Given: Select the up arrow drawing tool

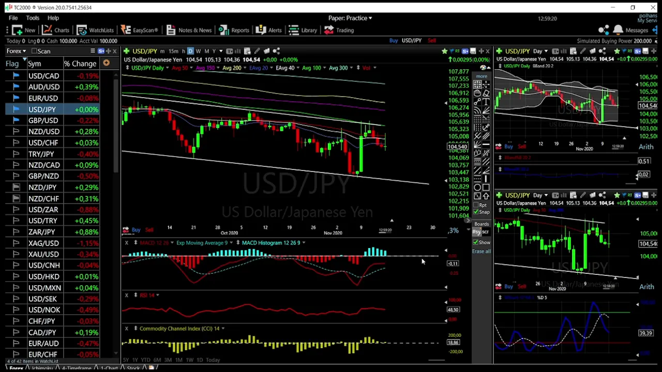Looking at the screenshot, I should tap(486, 195).
